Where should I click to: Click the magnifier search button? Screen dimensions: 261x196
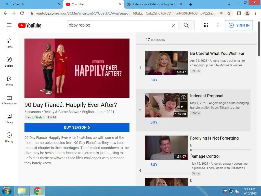click(x=186, y=25)
